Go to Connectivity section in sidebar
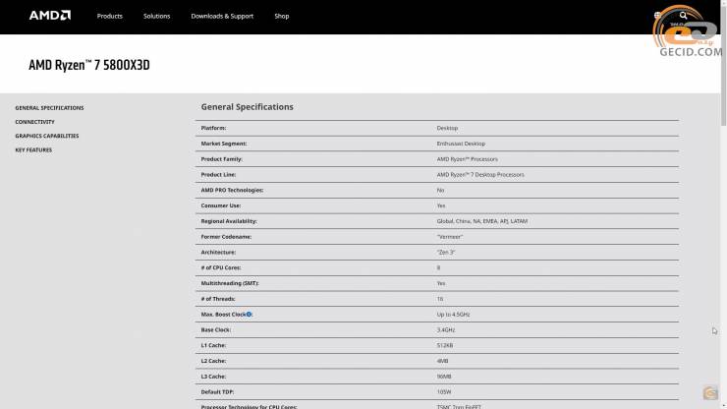The width and height of the screenshot is (727, 409). pos(34,122)
